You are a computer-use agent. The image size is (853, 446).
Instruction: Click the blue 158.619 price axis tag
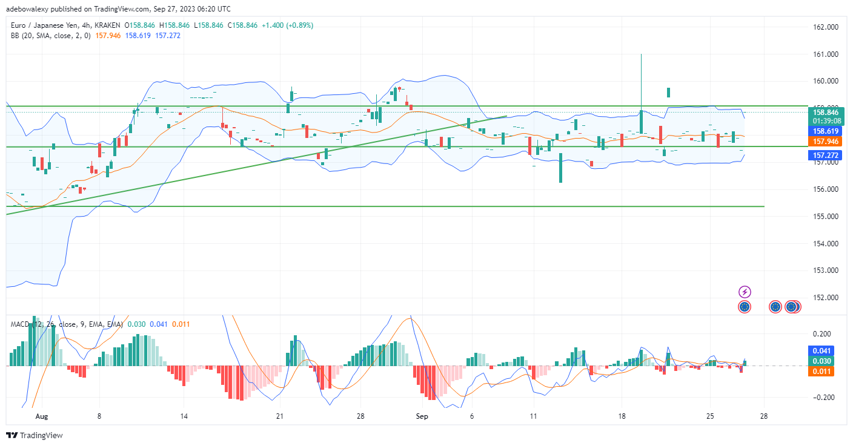pos(825,131)
